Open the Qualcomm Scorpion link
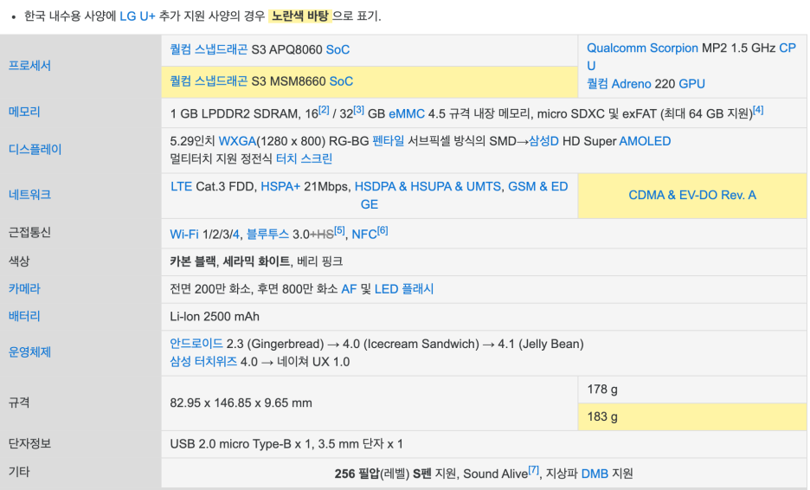 [642, 48]
